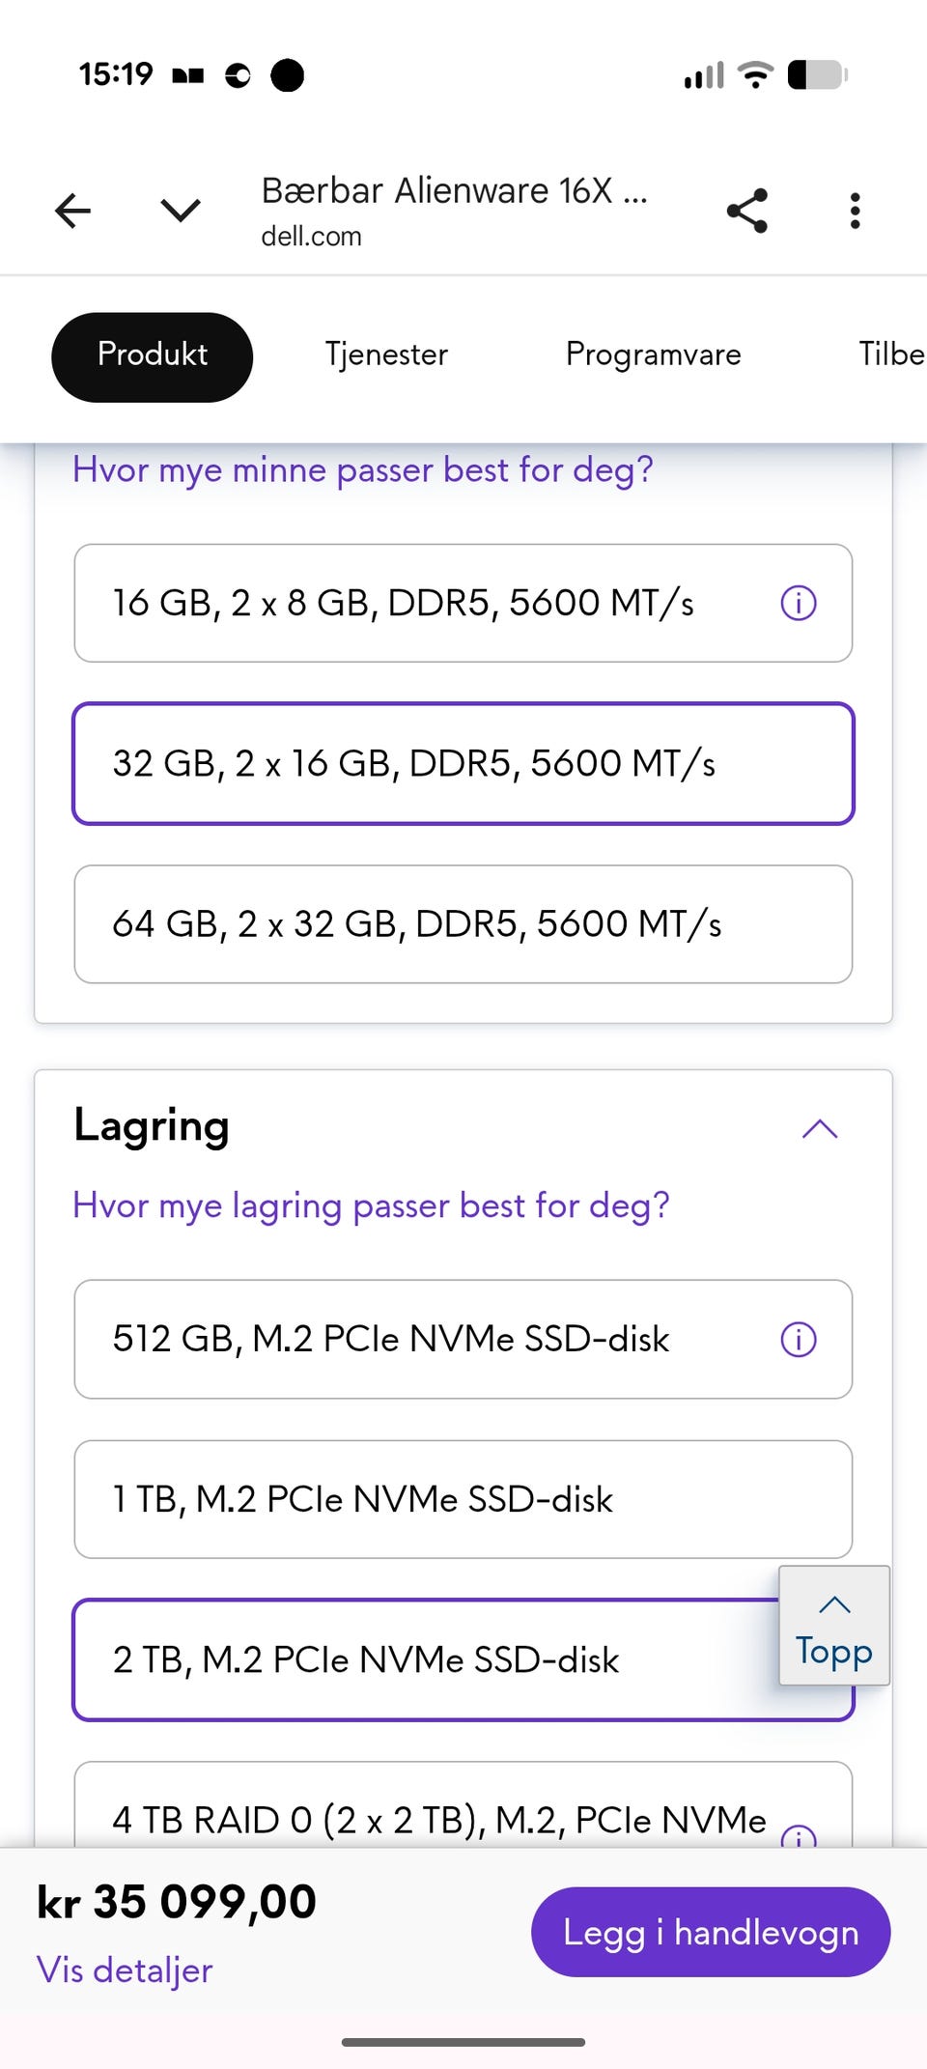Open the three-dot overflow menu
Viewport: 927px width, 2069px height.
(855, 211)
